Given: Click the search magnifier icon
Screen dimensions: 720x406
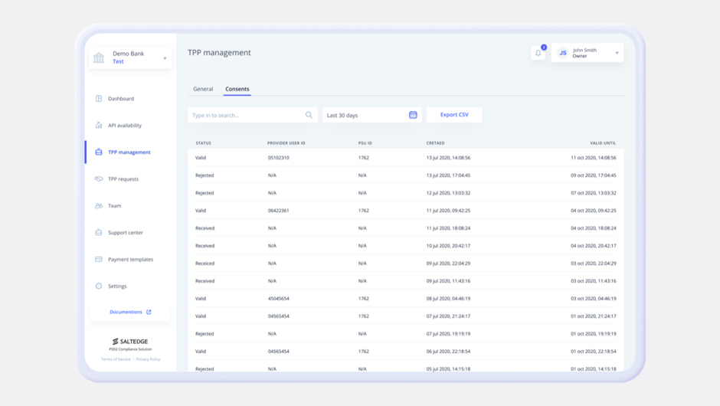Looking at the screenshot, I should click(x=309, y=115).
